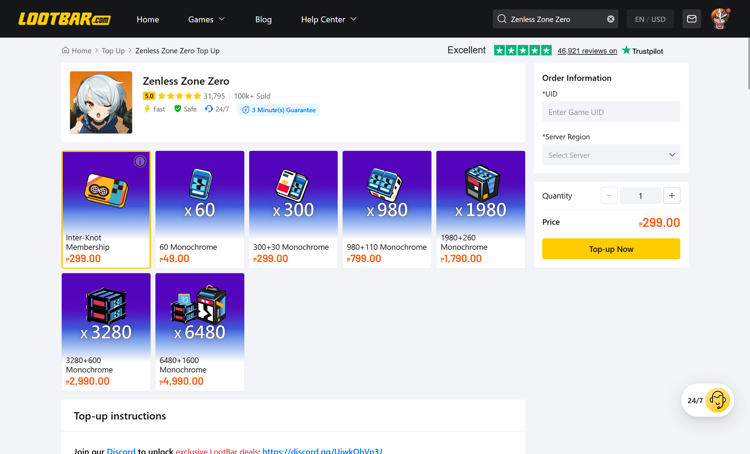Click the LootBar.com logo
This screenshot has height=454, width=750.
(x=64, y=19)
